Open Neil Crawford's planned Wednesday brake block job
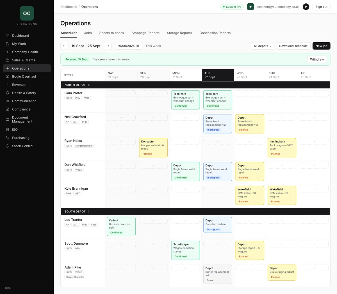 coord(250,124)
